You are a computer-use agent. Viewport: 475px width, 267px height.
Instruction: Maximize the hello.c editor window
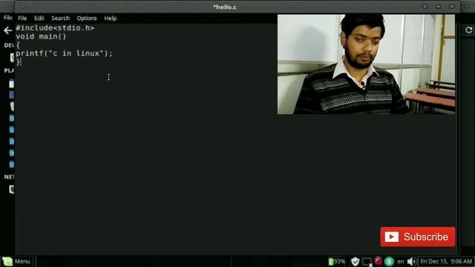point(439,7)
